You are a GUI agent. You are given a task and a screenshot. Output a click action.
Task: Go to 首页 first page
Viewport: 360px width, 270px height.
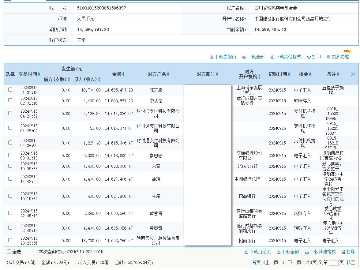(x=256, y=262)
